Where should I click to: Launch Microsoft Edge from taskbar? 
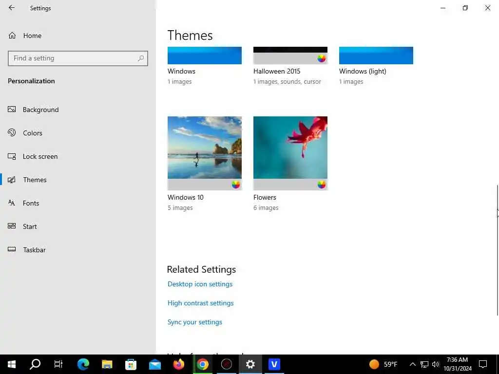click(x=83, y=364)
